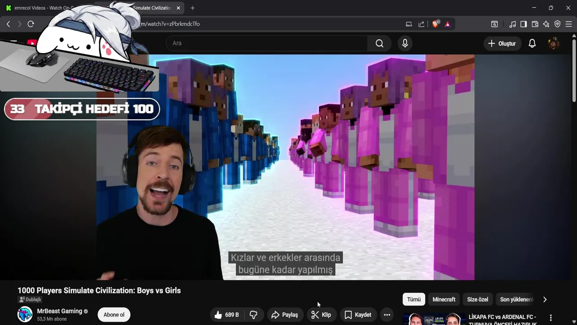Click the 53,3 Mn abone subscriber count

coord(52,319)
